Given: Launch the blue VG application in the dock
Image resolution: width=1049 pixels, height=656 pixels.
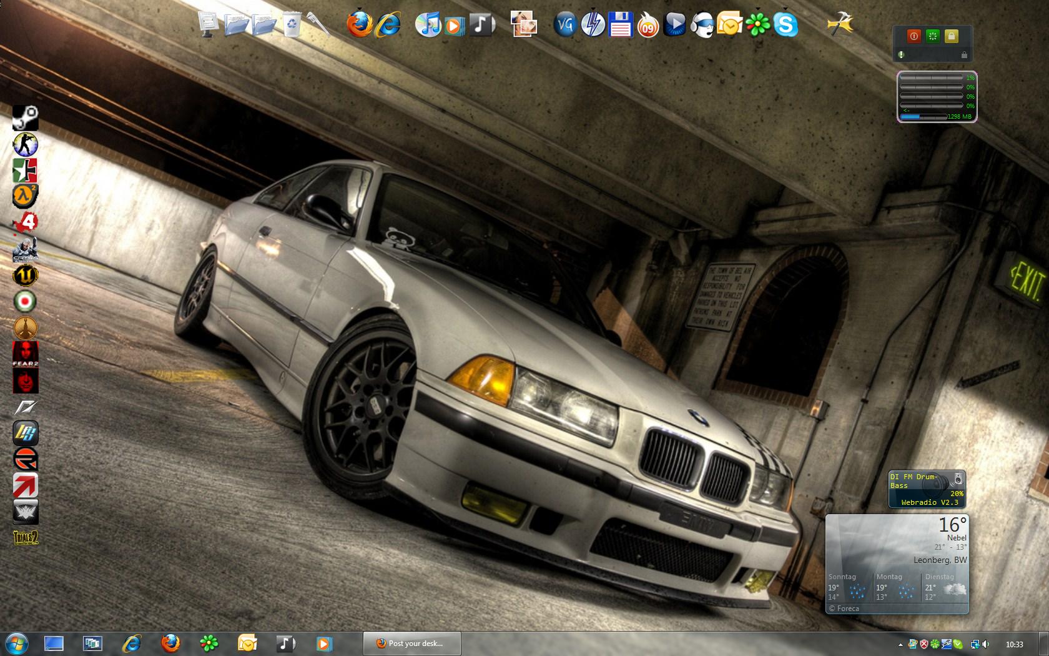Looking at the screenshot, I should (x=565, y=24).
